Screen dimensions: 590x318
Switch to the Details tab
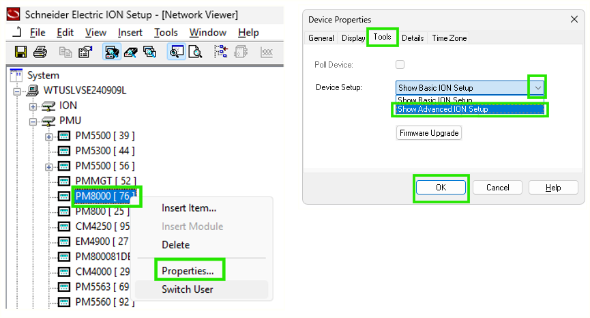(x=413, y=38)
